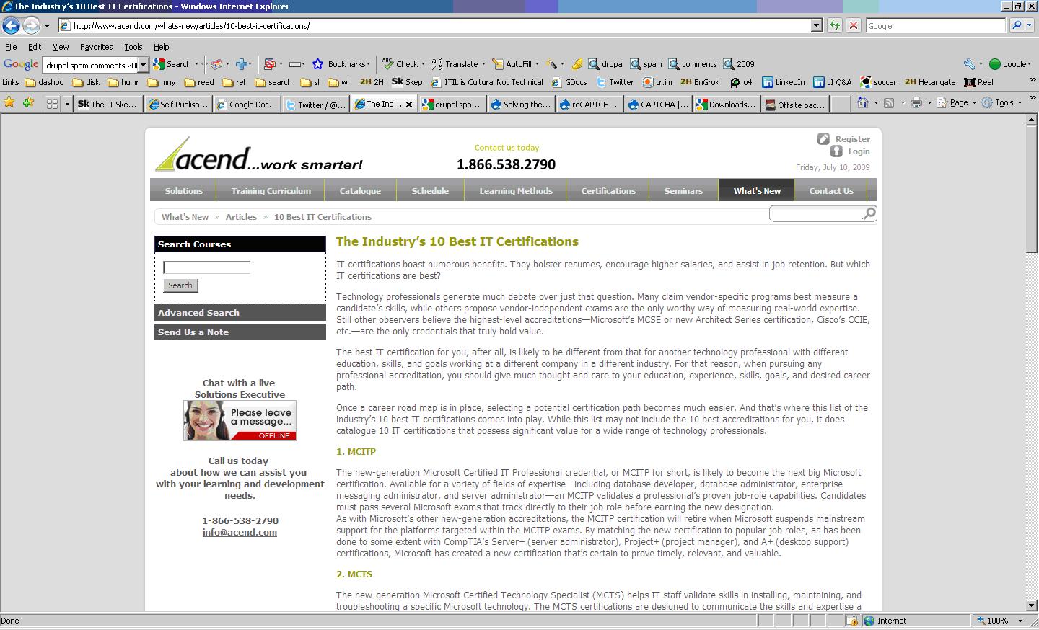
Task: Refresh the page with the green arrows icon
Action: click(835, 25)
